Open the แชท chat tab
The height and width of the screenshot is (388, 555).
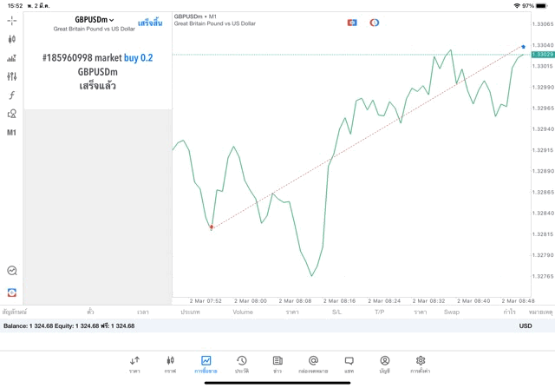pos(349,365)
